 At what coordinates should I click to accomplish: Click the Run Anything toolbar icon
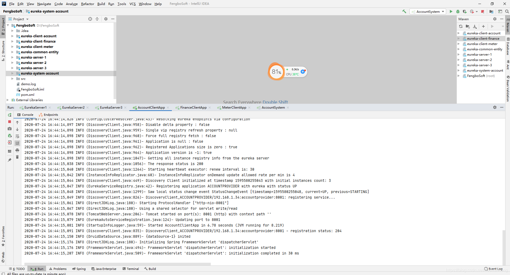(x=500, y=11)
